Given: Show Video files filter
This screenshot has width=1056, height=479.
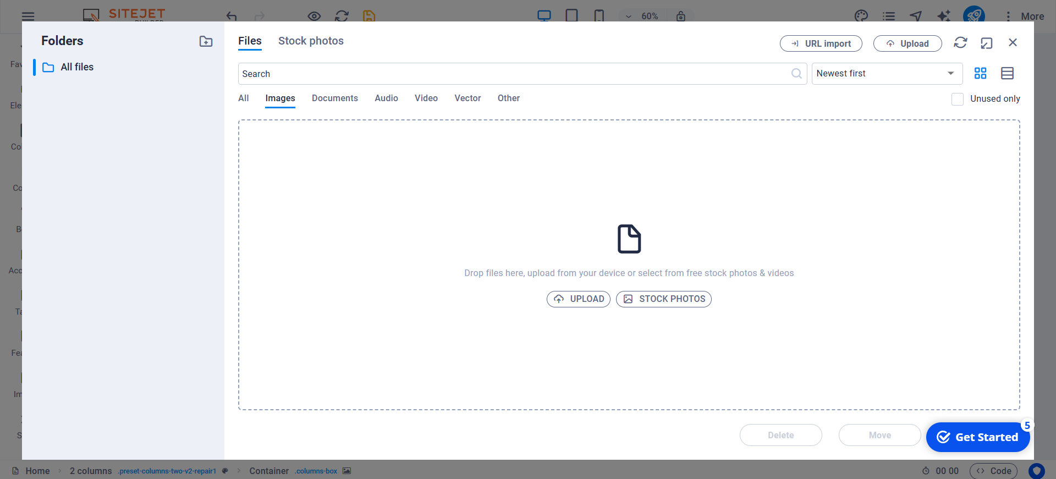Looking at the screenshot, I should point(426,98).
